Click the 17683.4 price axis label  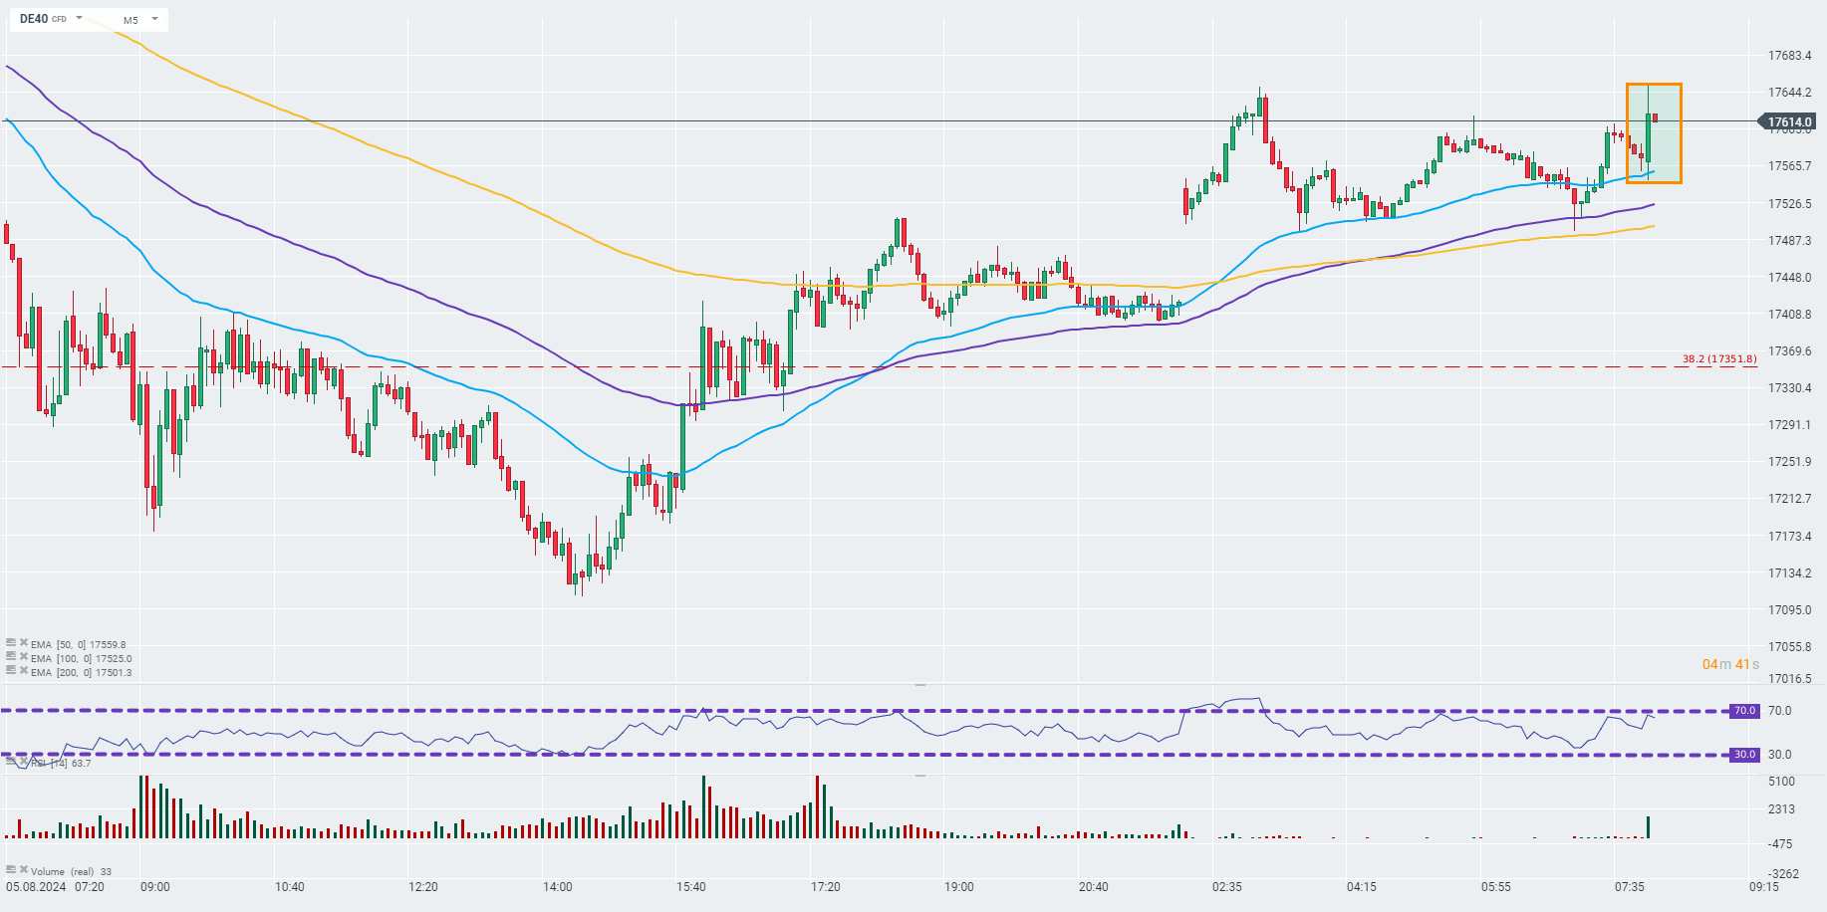pyautogui.click(x=1790, y=56)
